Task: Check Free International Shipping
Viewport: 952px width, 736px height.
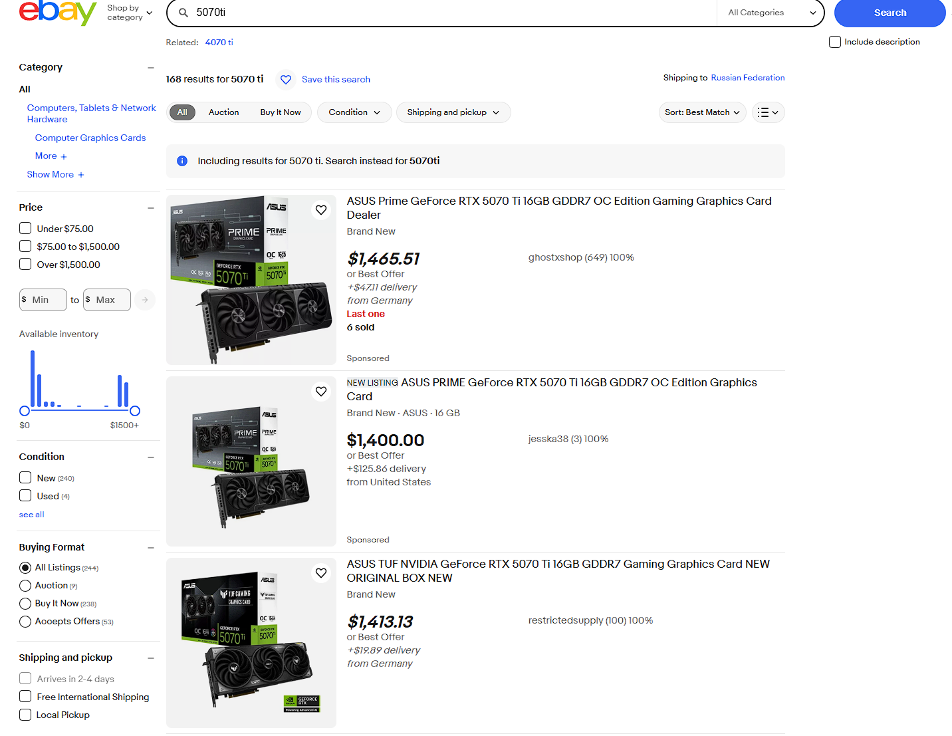Action: (25, 696)
